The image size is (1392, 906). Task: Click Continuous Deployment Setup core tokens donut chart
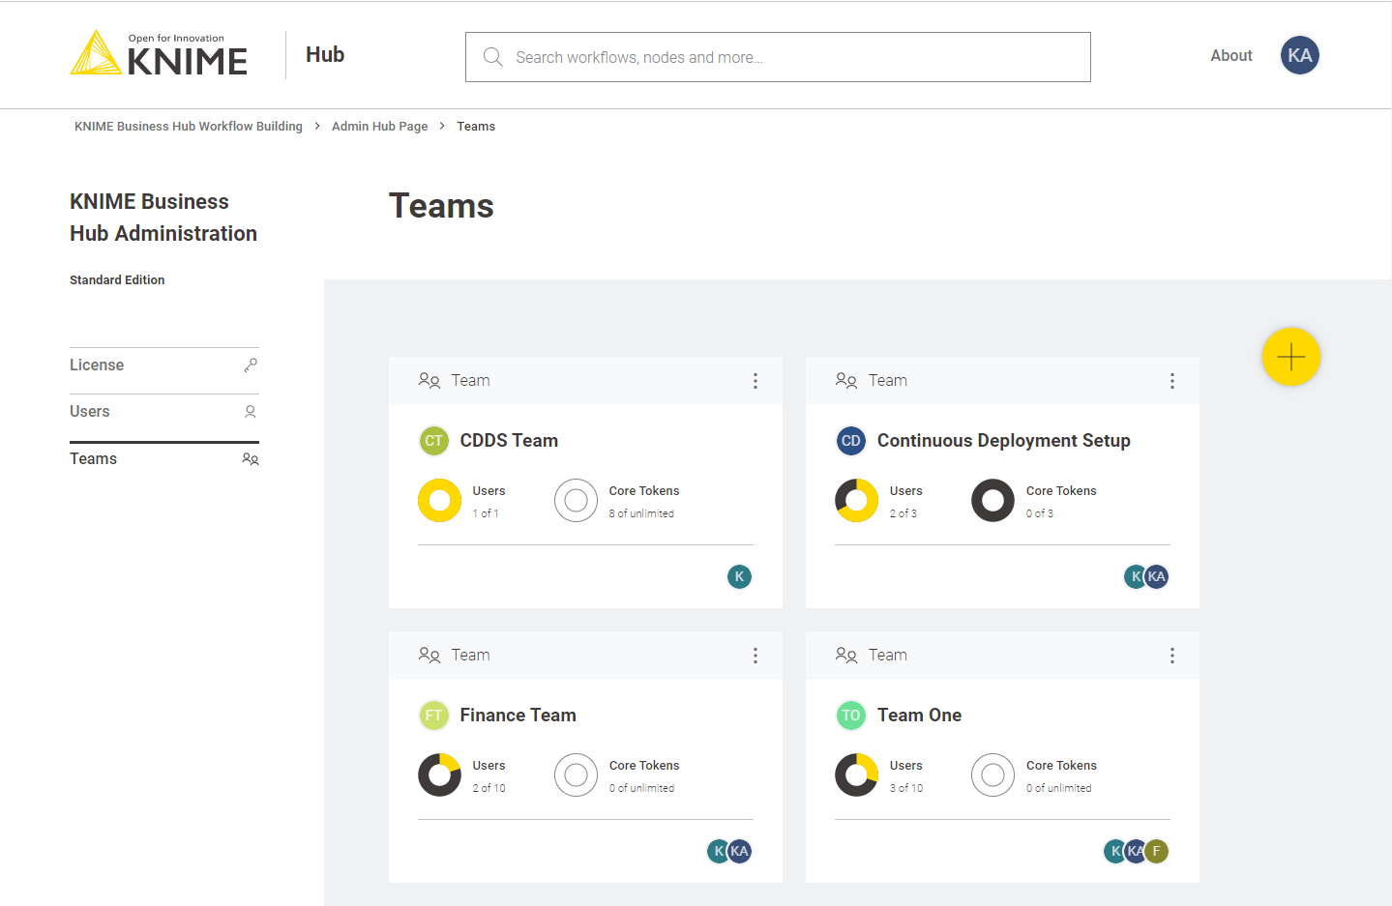coord(992,501)
